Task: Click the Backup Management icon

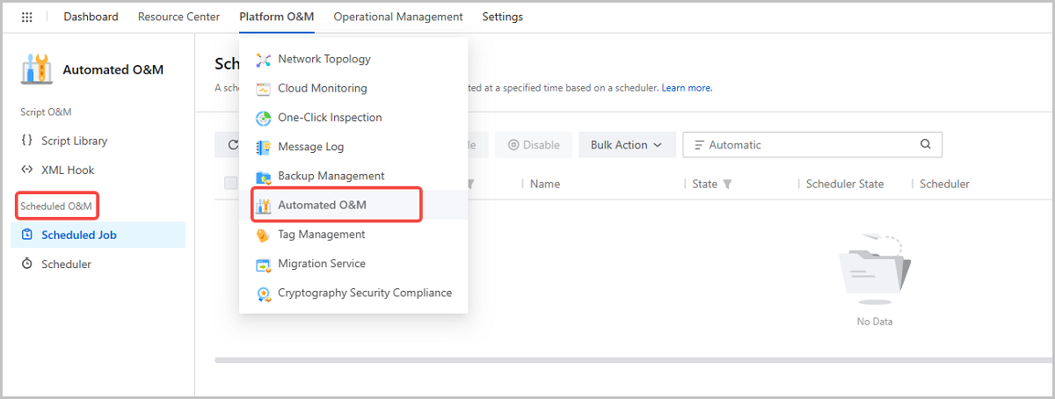Action: [x=263, y=177]
